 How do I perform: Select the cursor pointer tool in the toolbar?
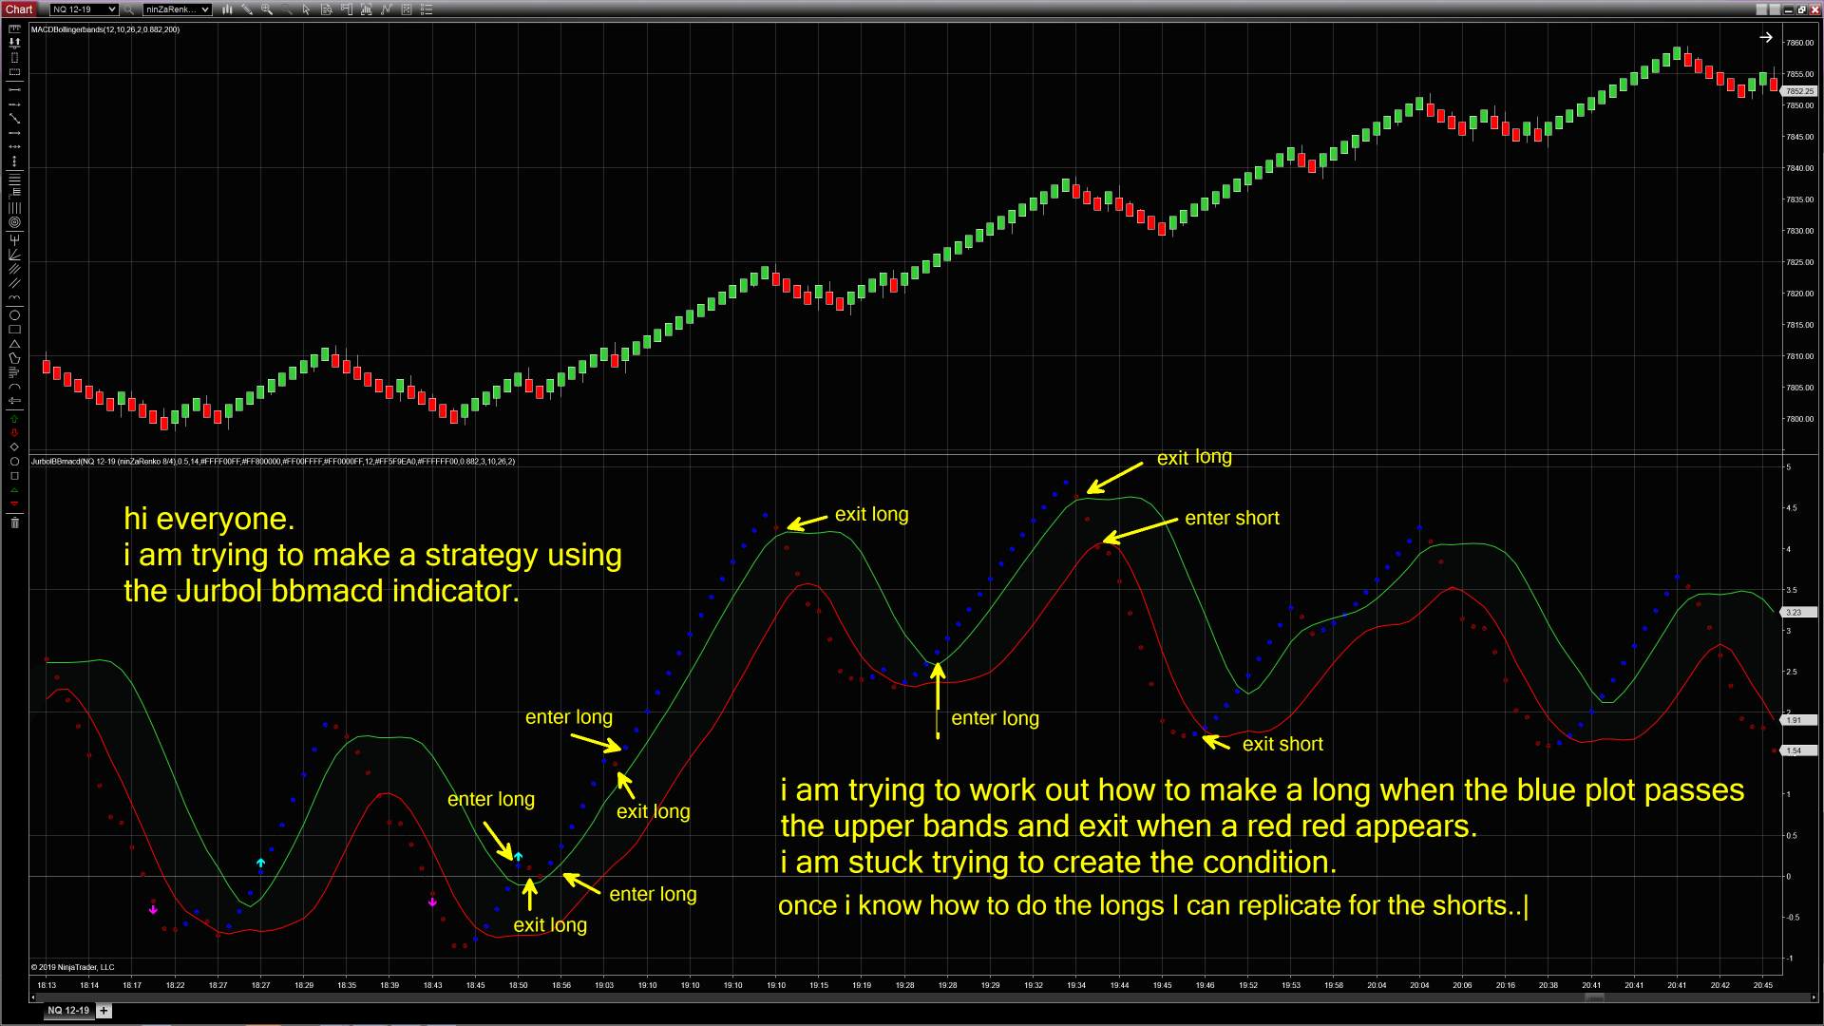coord(306,9)
